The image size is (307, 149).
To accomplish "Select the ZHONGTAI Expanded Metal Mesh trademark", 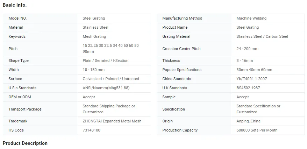I will pos(112,121).
